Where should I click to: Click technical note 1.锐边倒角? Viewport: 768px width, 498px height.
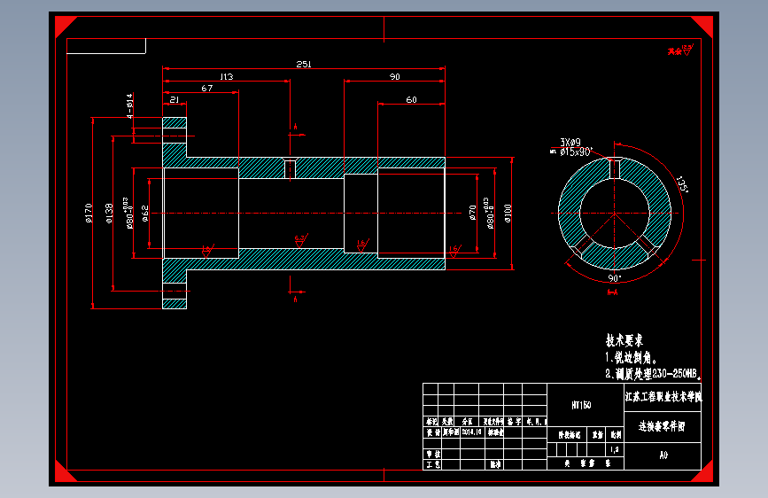click(631, 357)
